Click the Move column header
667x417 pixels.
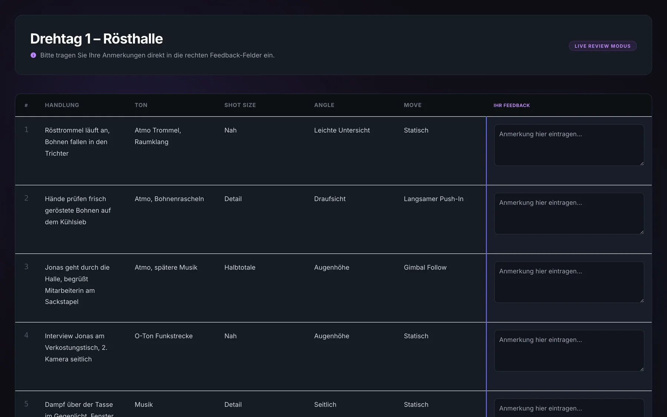pyautogui.click(x=413, y=105)
